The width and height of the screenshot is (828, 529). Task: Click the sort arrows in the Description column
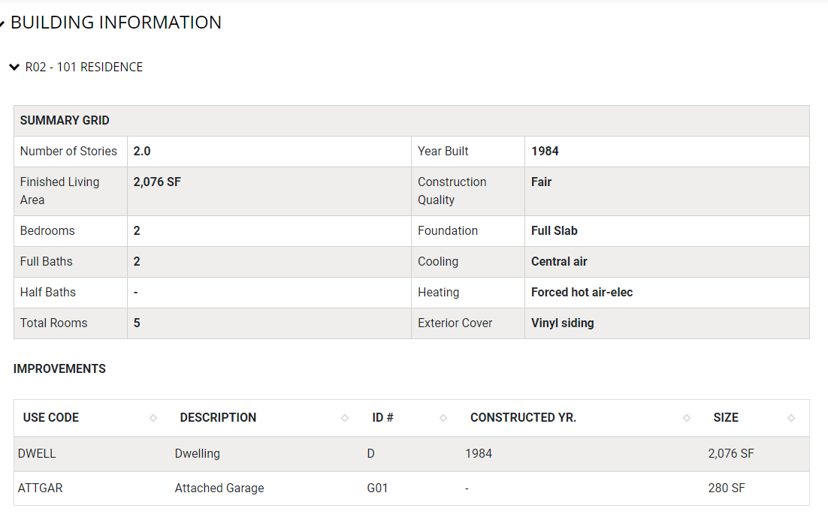[x=345, y=418]
